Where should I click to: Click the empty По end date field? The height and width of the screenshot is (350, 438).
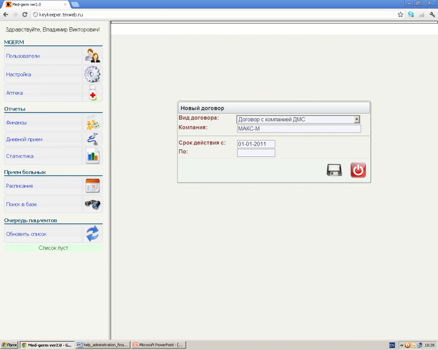click(256, 153)
